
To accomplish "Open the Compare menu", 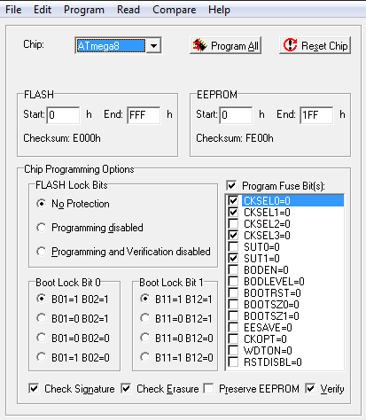I will pyautogui.click(x=174, y=10).
